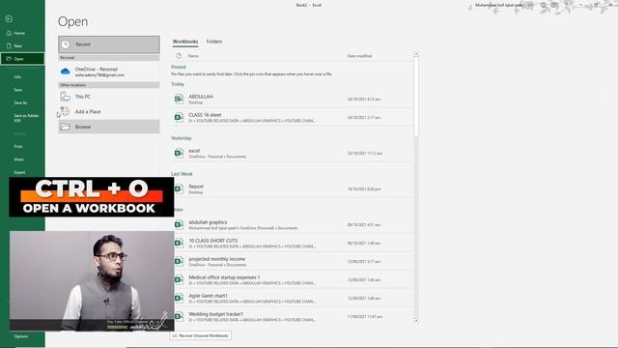
Task: Click the file list scroll down arrow
Action: [x=416, y=321]
